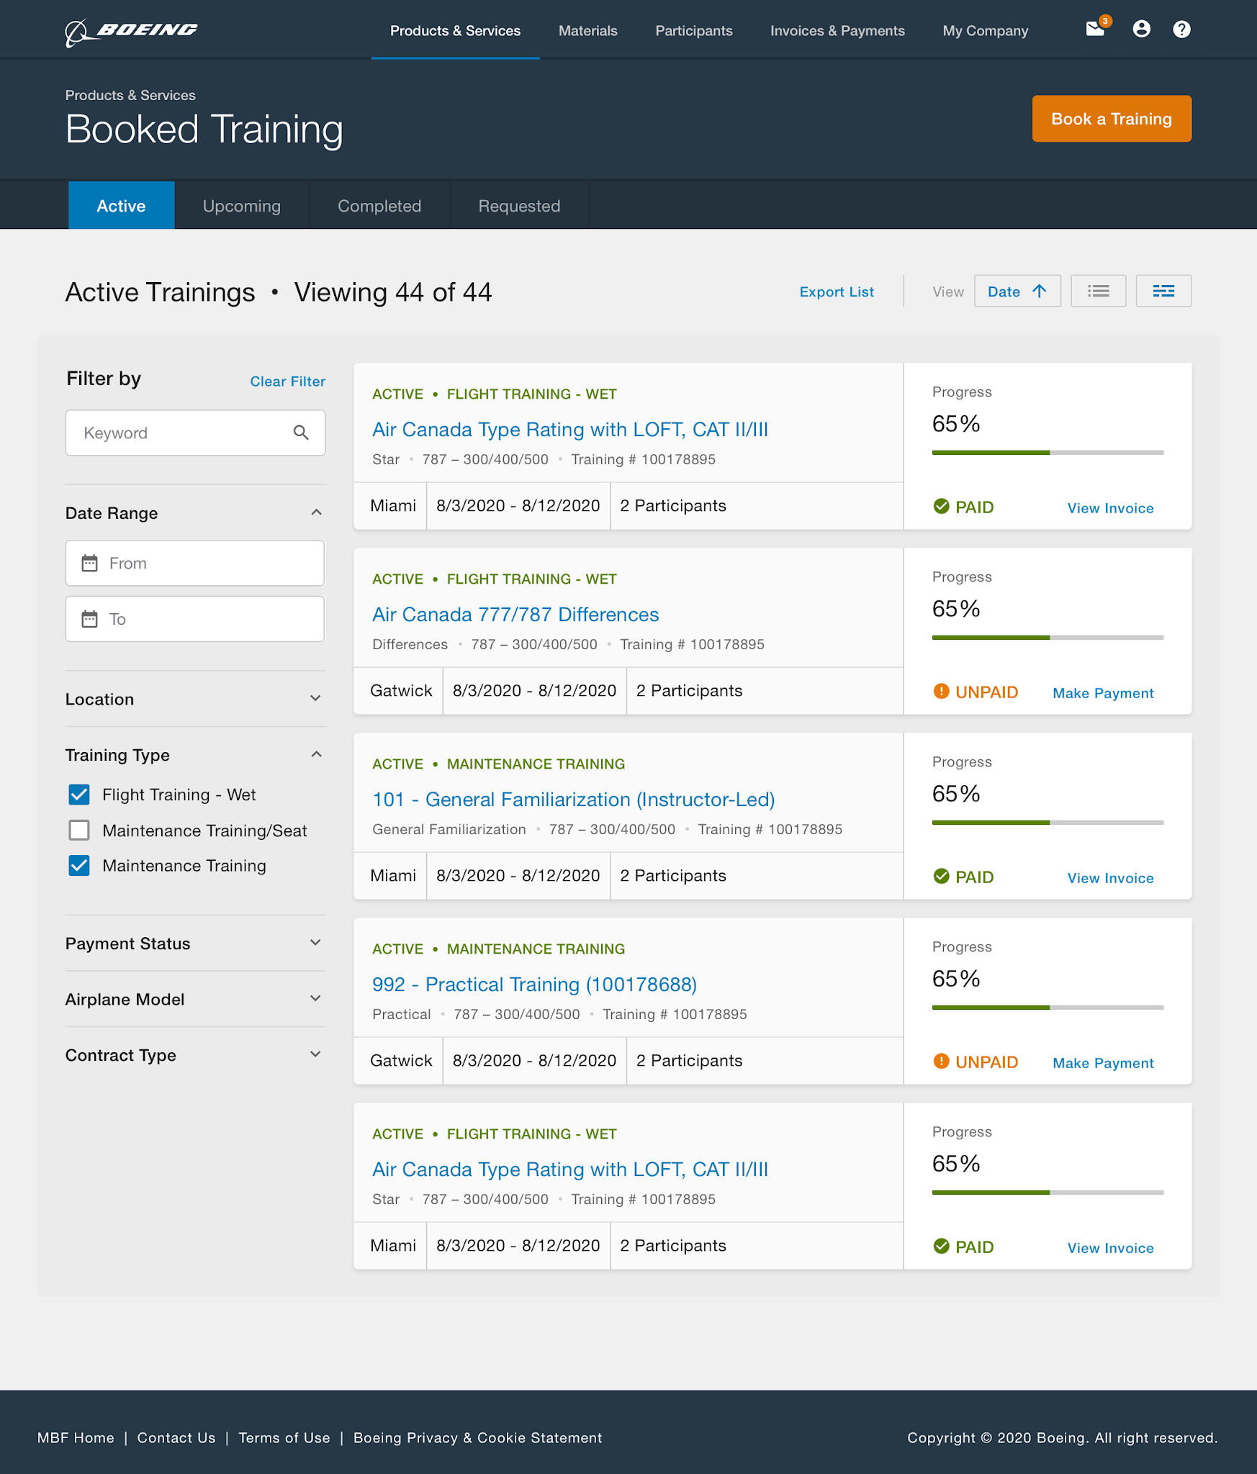Image resolution: width=1257 pixels, height=1474 pixels.
Task: Click PAID status on 101 - General Familiarization card
Action: 963,877
